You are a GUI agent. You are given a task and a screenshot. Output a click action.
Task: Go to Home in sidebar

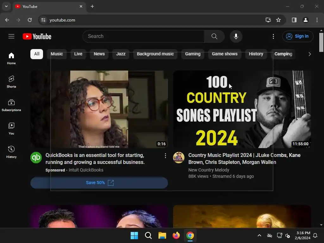(11, 59)
